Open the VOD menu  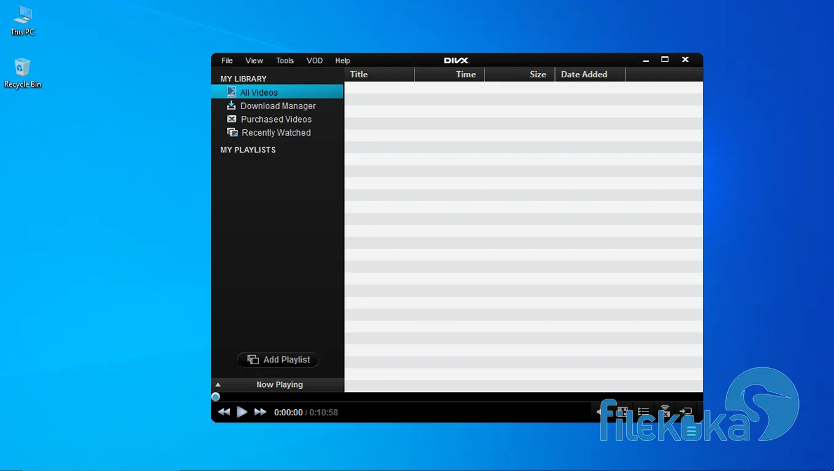point(315,61)
